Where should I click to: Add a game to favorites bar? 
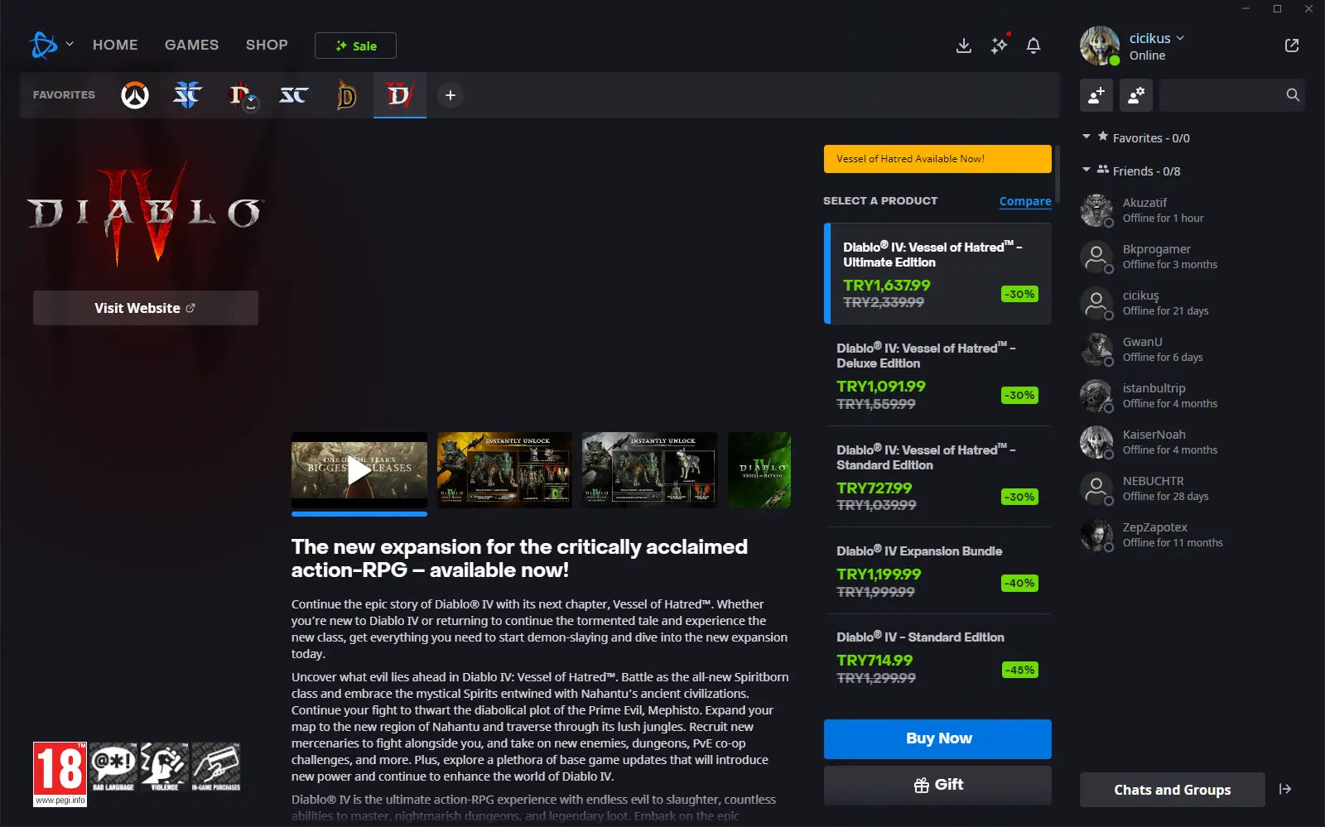(450, 95)
